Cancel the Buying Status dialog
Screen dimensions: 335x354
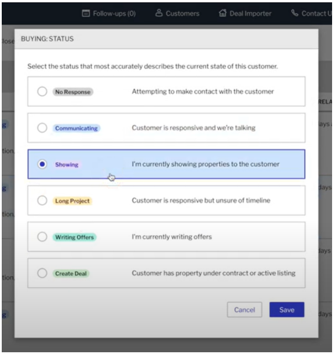point(245,310)
